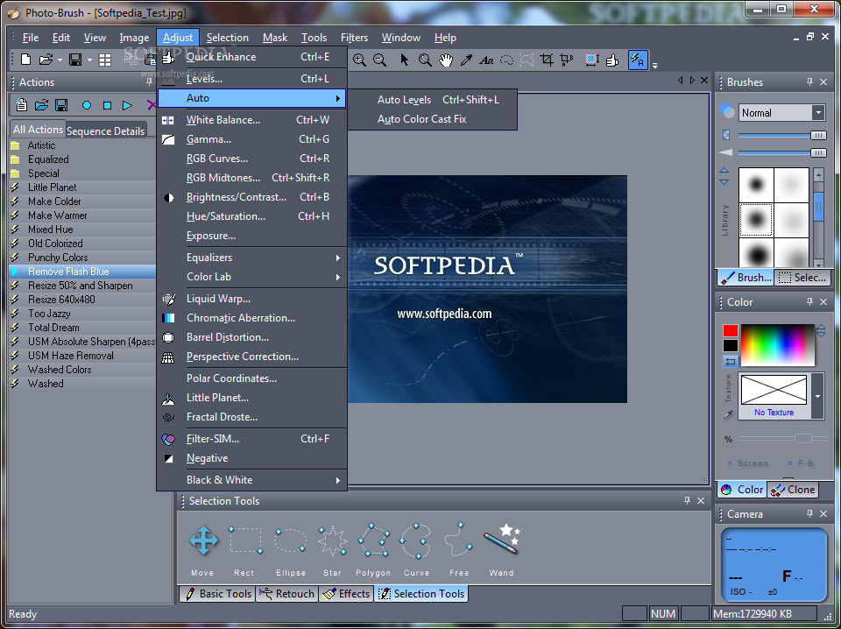This screenshot has width=841, height=629.
Task: Open the Save icon dropdown arrow
Action: point(89,60)
